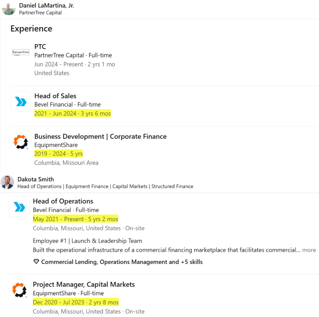Viewport: 319px width, 317px height.
Task: Open Business Development | Corporate Finance entry
Action: (x=101, y=136)
